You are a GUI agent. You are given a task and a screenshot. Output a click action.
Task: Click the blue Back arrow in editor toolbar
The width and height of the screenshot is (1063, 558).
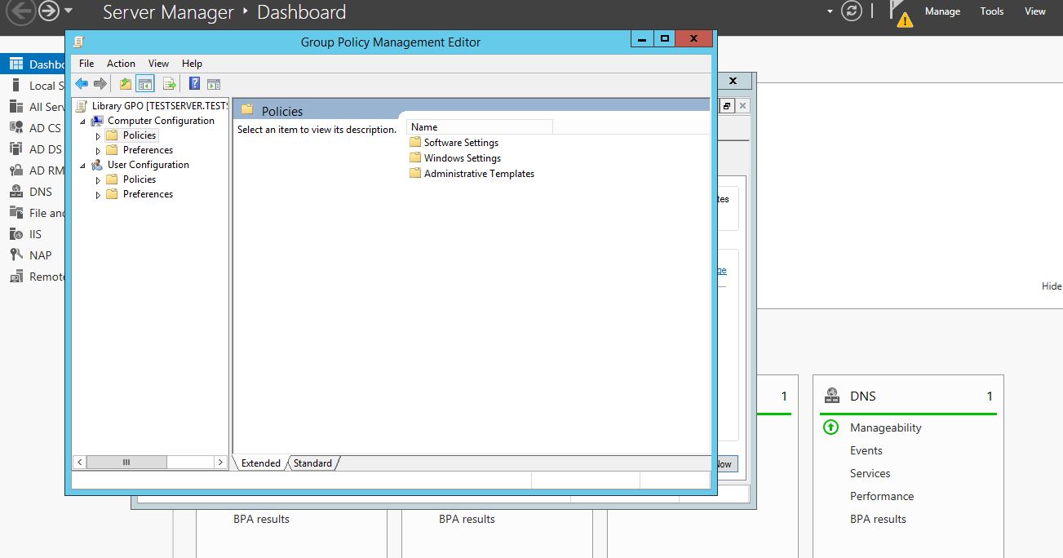(x=82, y=84)
